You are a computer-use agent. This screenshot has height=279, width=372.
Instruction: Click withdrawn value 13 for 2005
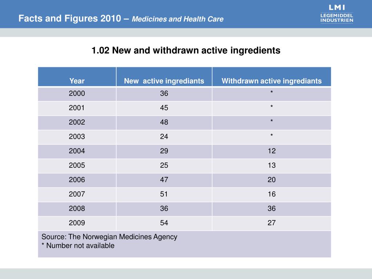(x=272, y=165)
